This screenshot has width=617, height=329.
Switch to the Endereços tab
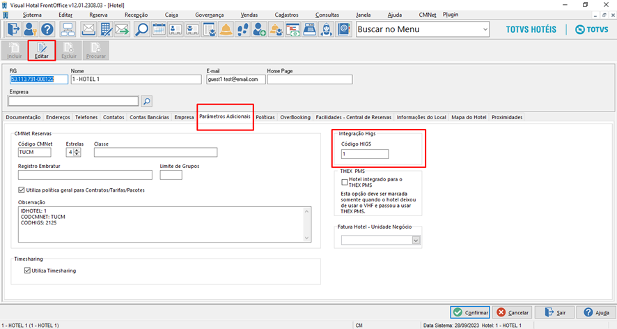coord(58,117)
